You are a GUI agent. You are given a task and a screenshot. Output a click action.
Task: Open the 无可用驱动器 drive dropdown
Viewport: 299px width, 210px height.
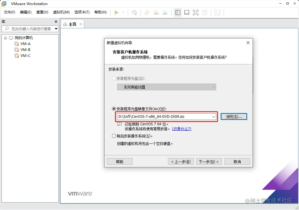[x=166, y=87]
